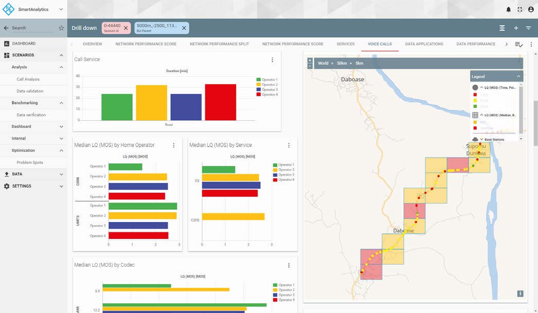Open Call Analysis in the sidebar

pos(28,79)
